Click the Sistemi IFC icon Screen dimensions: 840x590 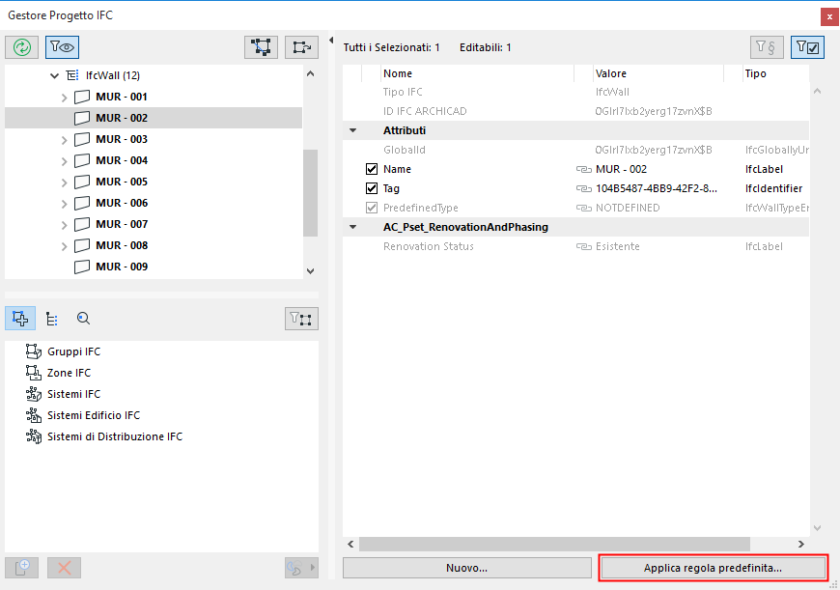point(33,394)
